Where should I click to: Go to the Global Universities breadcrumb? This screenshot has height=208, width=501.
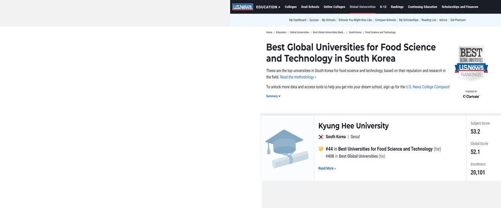coord(299,32)
